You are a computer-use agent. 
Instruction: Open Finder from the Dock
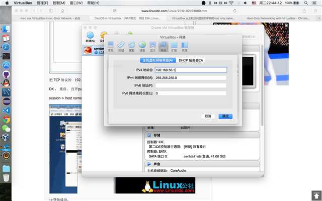6,29
